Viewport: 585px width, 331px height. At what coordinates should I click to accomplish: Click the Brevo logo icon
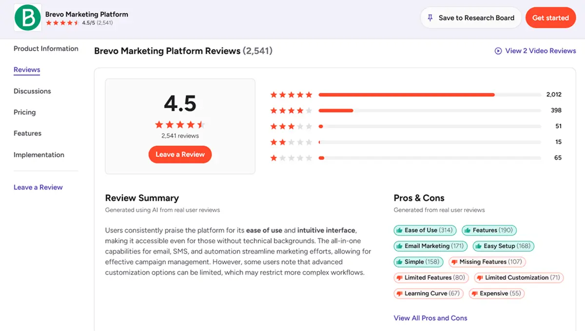27,18
